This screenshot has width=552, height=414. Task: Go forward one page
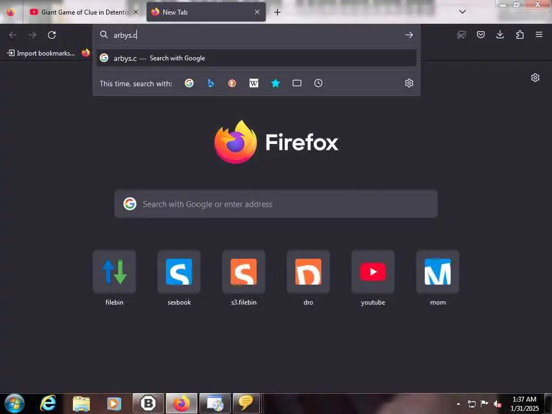pos(32,35)
